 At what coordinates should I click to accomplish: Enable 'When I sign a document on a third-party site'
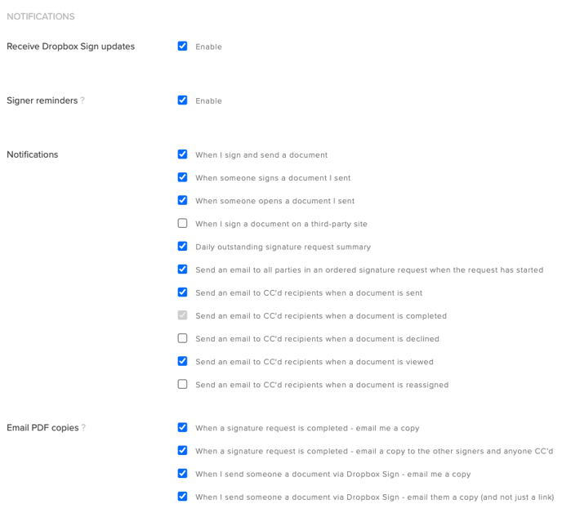click(x=182, y=223)
